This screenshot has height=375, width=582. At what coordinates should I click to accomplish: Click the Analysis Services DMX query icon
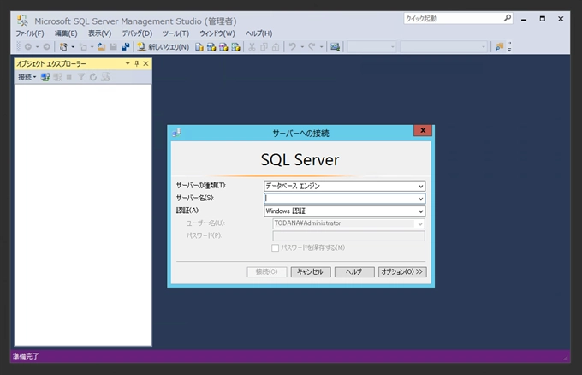[223, 47]
